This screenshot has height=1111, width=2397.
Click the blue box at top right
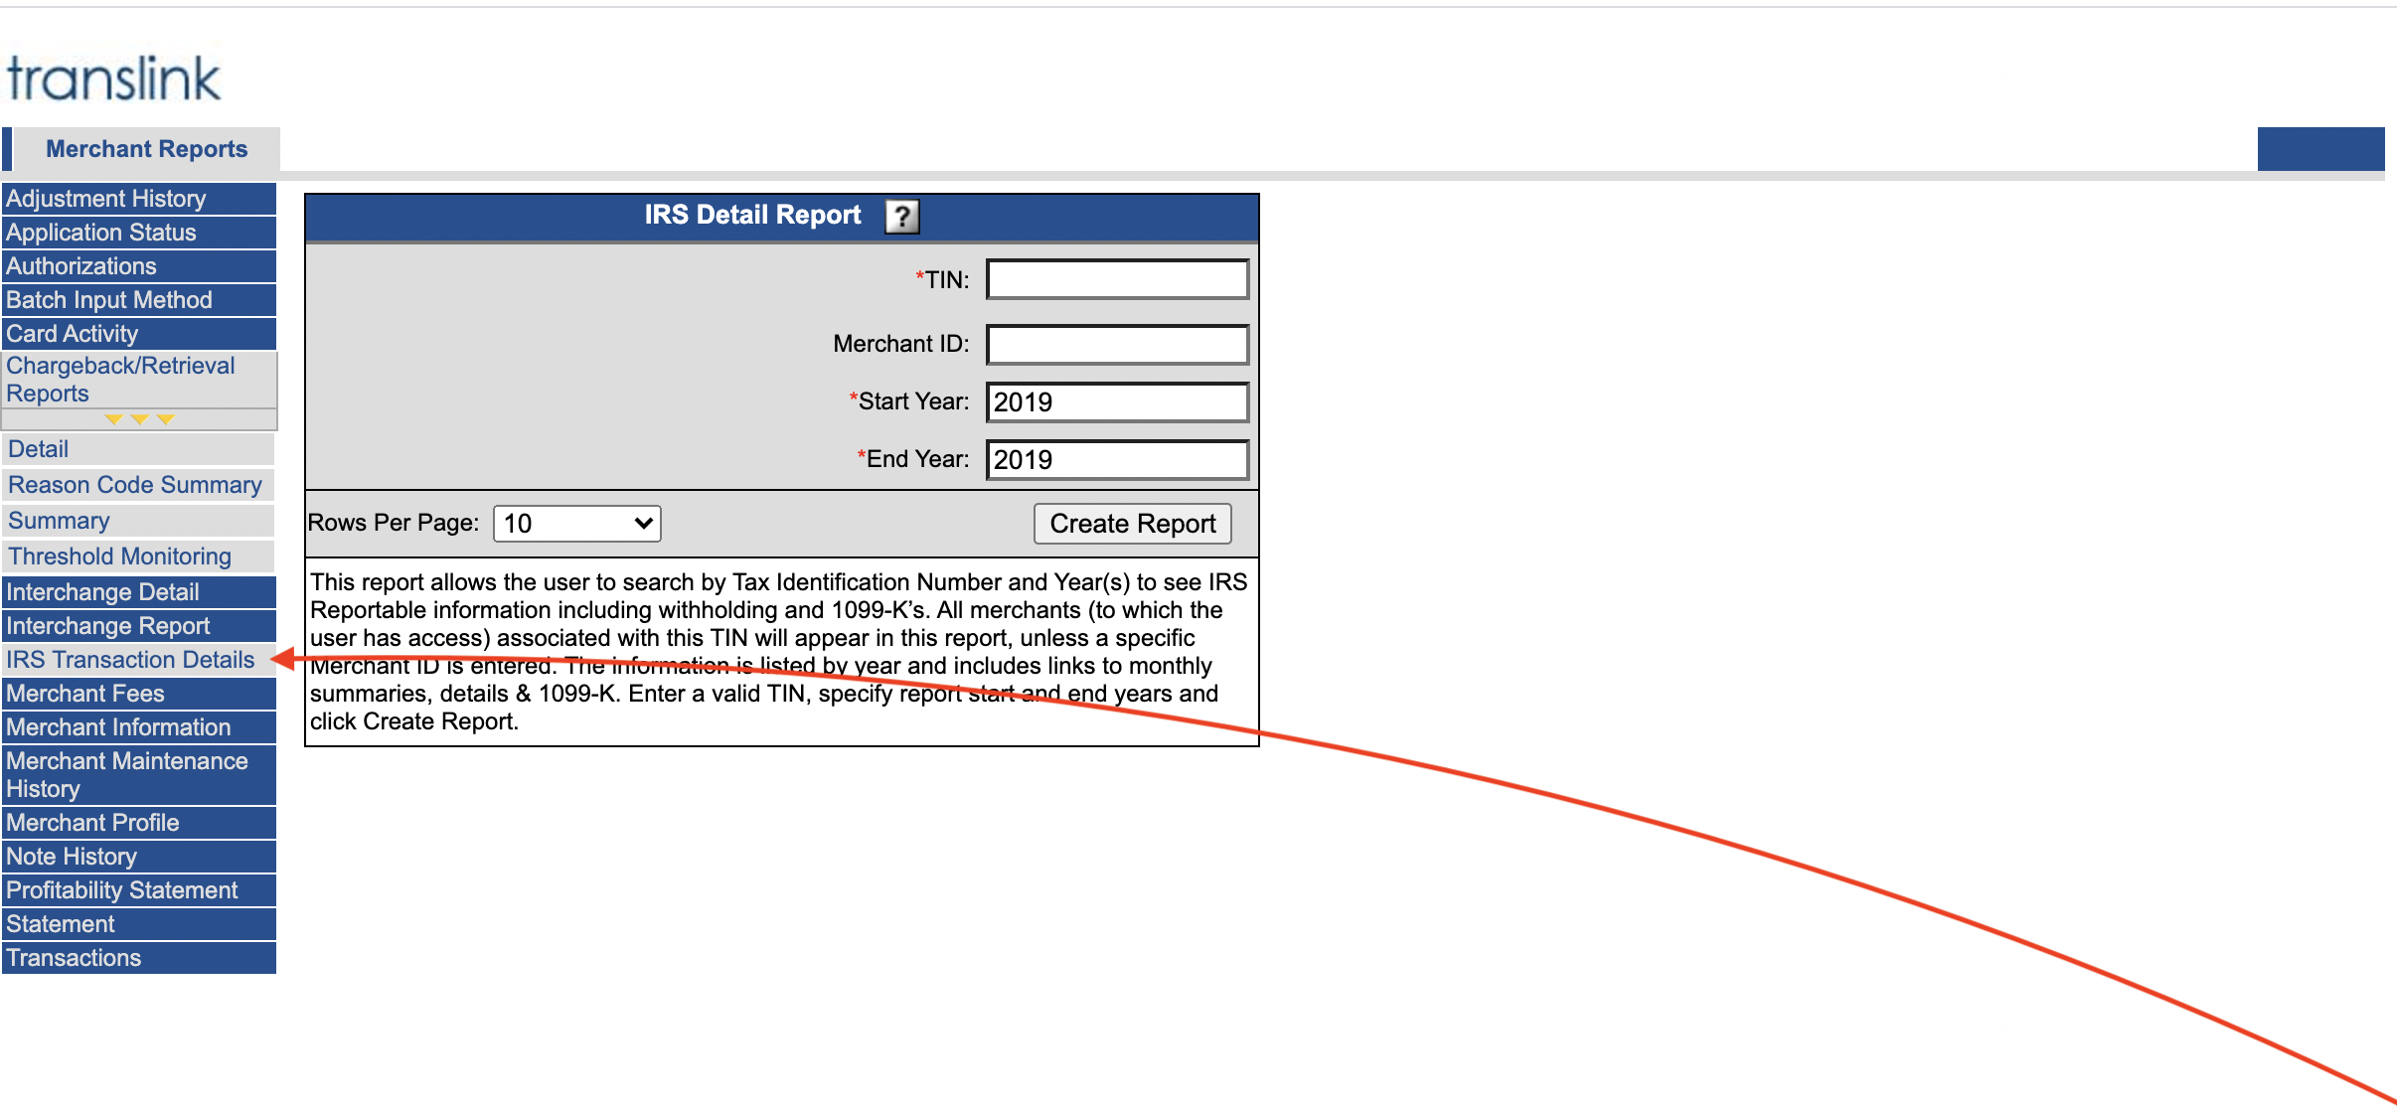[2319, 149]
